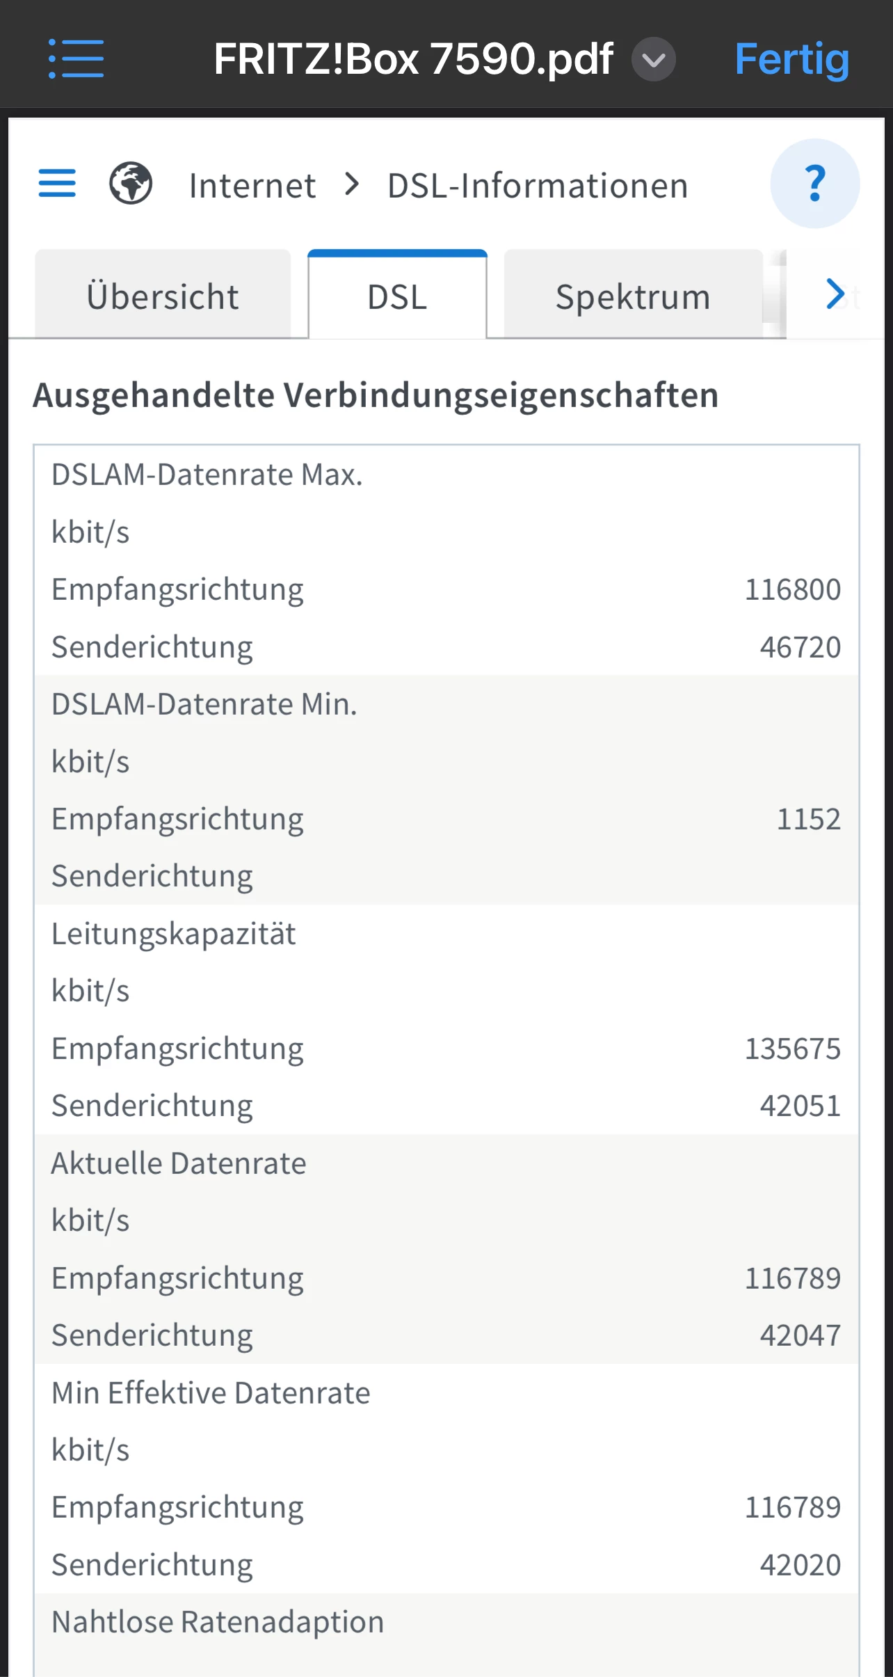Tap the Fertig button
This screenshot has height=1677, width=893.
click(791, 59)
